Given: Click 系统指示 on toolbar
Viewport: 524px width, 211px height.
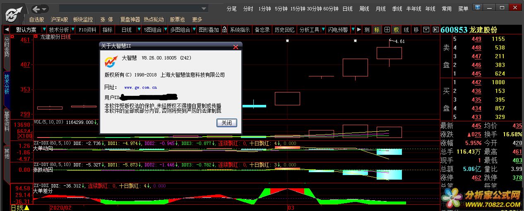Looking at the screenshot, I should coord(240,30).
